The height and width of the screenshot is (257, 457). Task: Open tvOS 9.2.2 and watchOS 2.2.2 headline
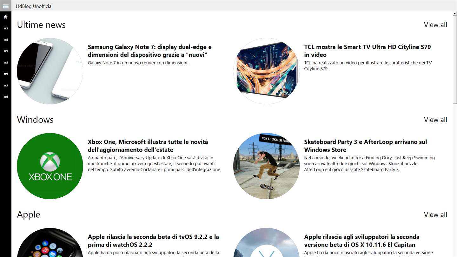pyautogui.click(x=153, y=241)
